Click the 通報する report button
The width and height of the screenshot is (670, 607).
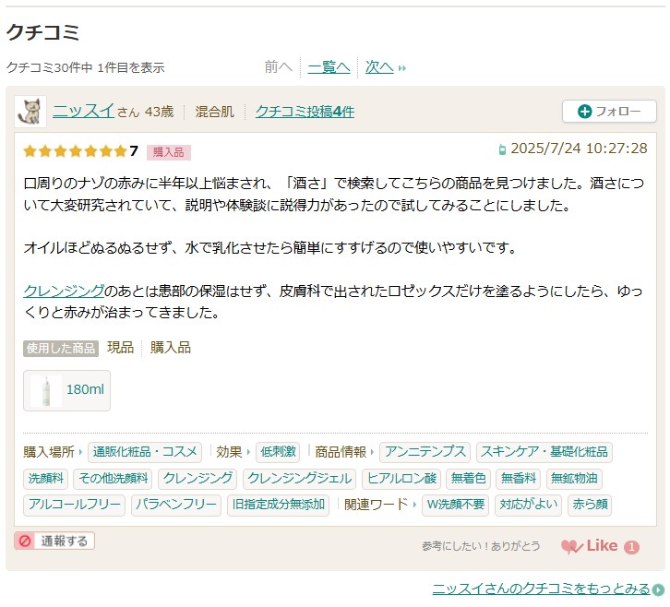[x=54, y=542]
